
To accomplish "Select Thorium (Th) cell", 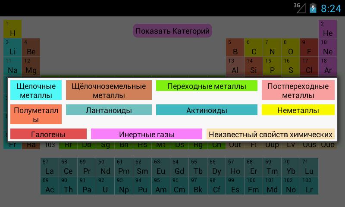I will point(68,185).
